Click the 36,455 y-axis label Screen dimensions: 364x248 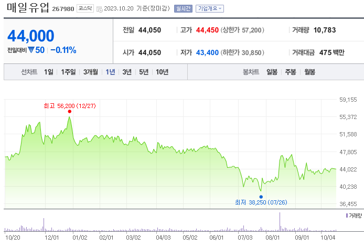coord(348,204)
